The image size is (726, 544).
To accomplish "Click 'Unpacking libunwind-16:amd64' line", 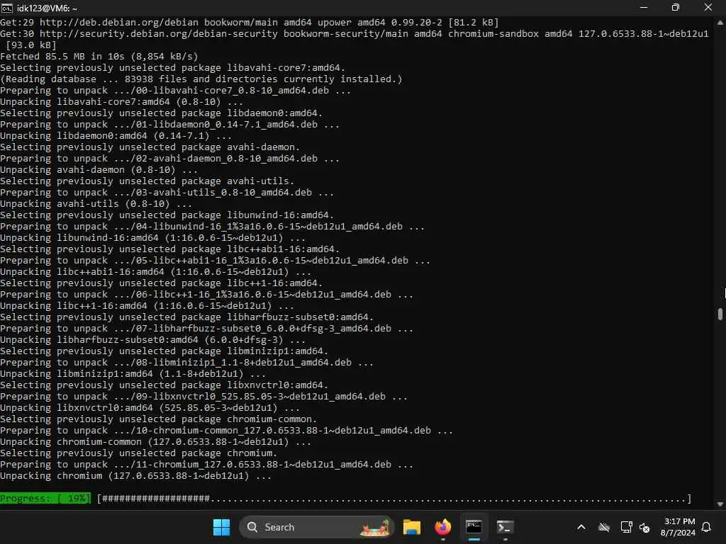I will (153, 238).
